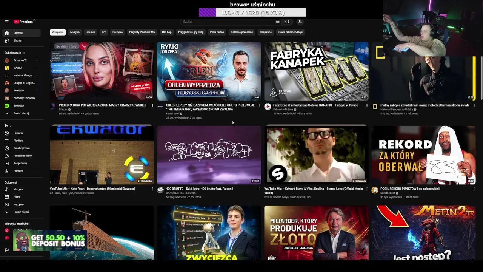The height and width of the screenshot is (272, 483).
Task: Go to Główna home page
Action: pos(21,33)
